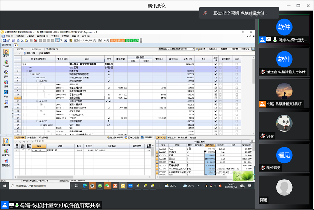Switch to the 定额计算 tab in lower panel
Image resolution: width=314 pixels, height=210 pixels.
tap(19, 138)
